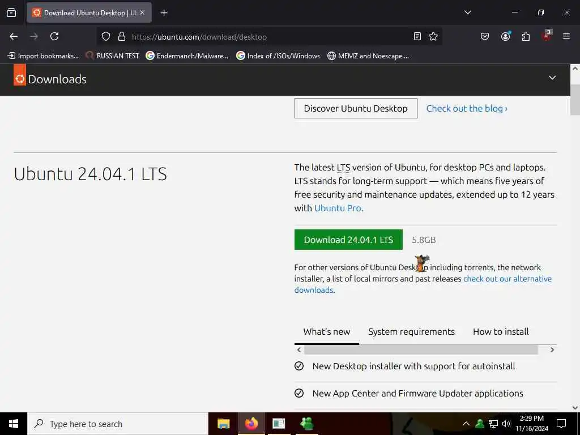This screenshot has height=435, width=580.
Task: Click page scrollbar up arrow
Action: tap(575, 69)
